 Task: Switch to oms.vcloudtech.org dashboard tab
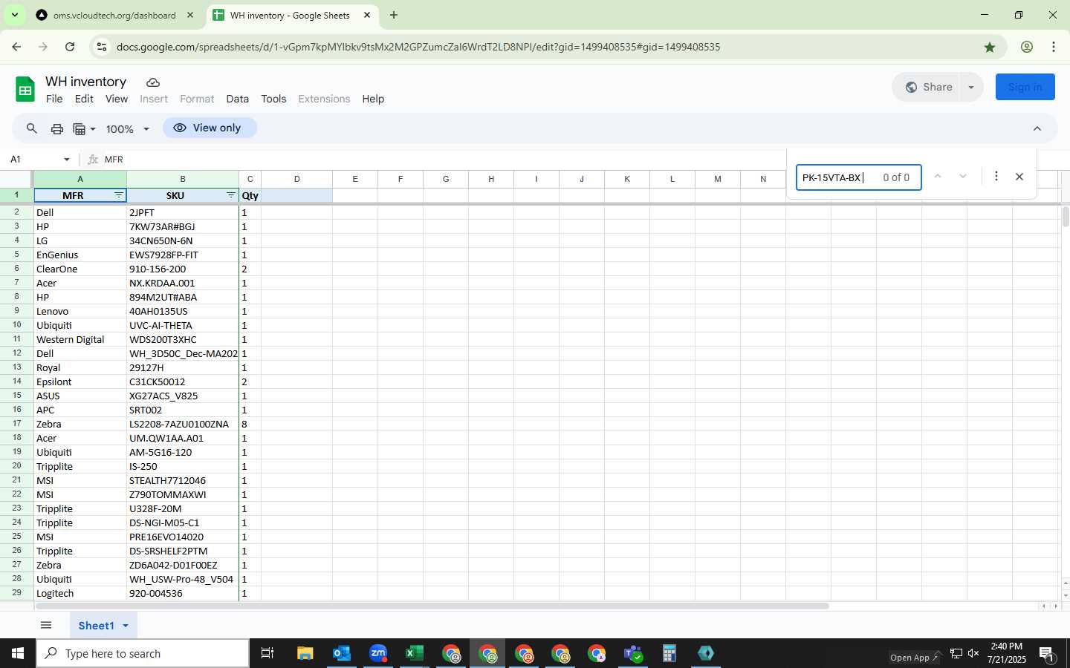114,15
